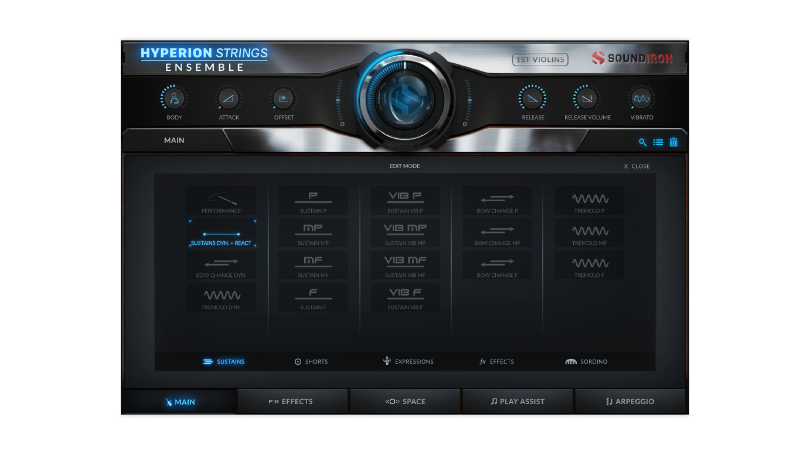Pick the Sustain F articulation
The image size is (810, 455).
(313, 298)
